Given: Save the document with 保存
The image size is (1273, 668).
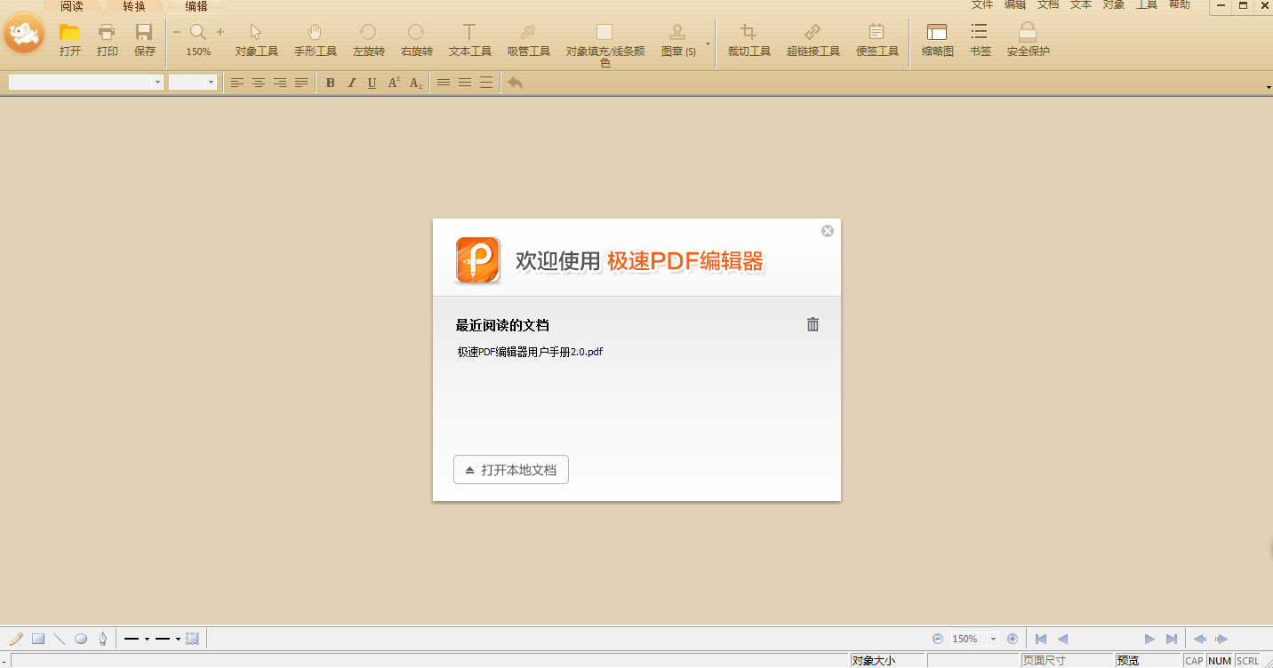Looking at the screenshot, I should point(145,41).
